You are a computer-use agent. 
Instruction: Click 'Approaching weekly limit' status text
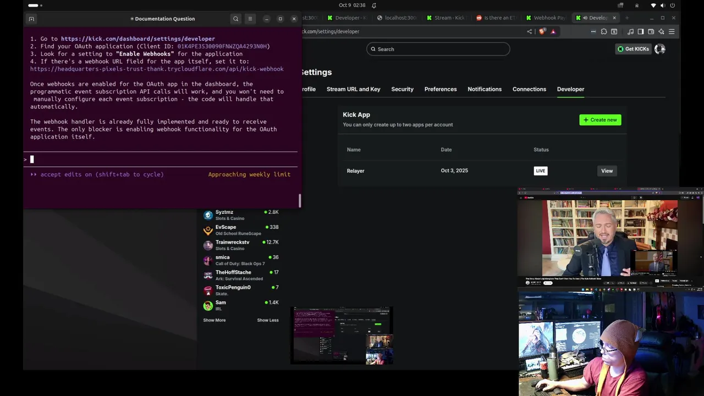pyautogui.click(x=249, y=174)
